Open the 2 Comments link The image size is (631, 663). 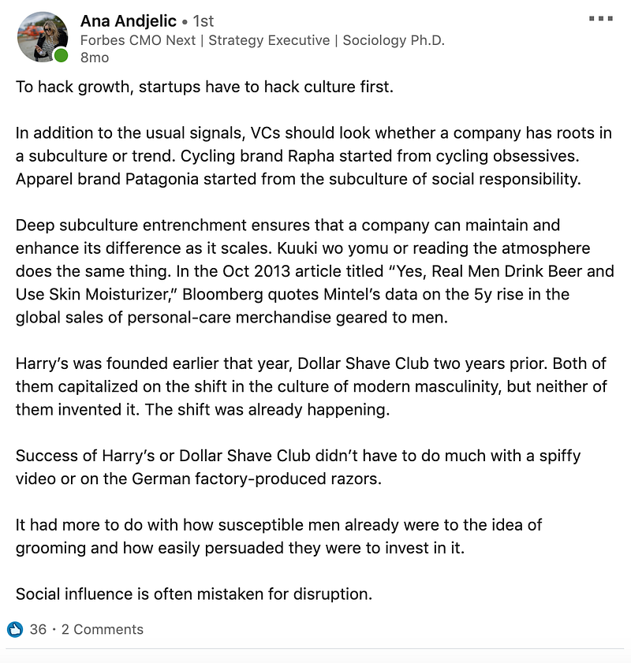(x=103, y=630)
